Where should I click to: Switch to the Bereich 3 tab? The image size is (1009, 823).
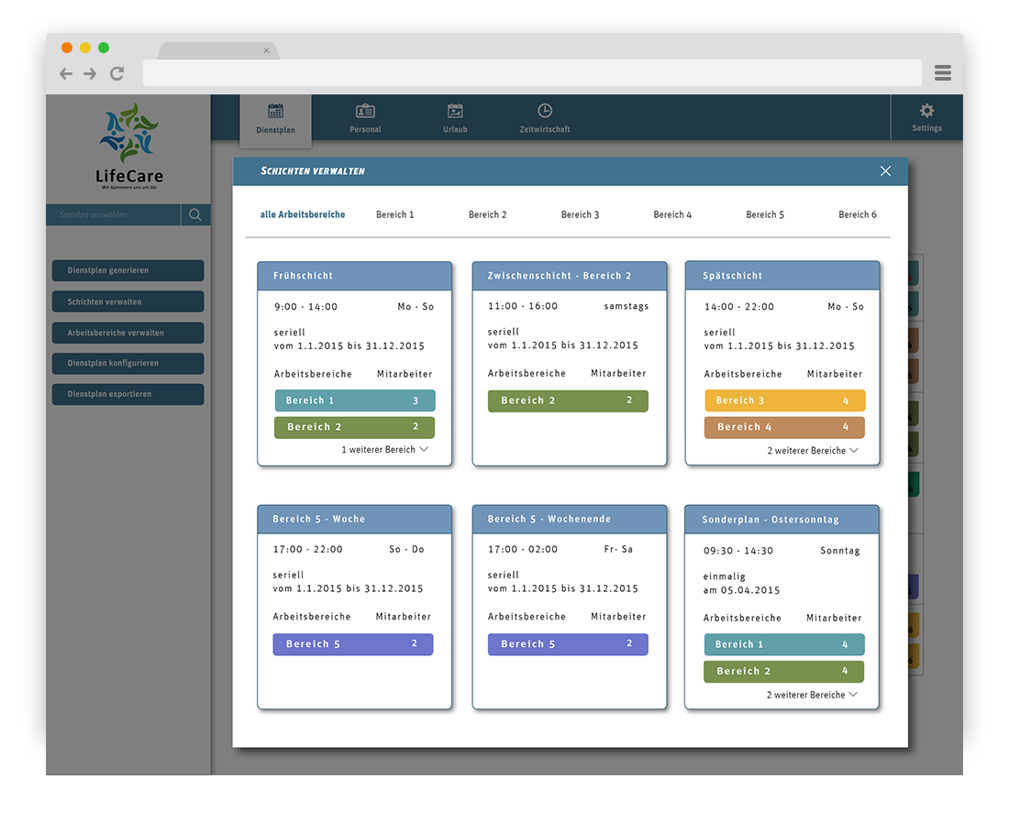click(580, 214)
